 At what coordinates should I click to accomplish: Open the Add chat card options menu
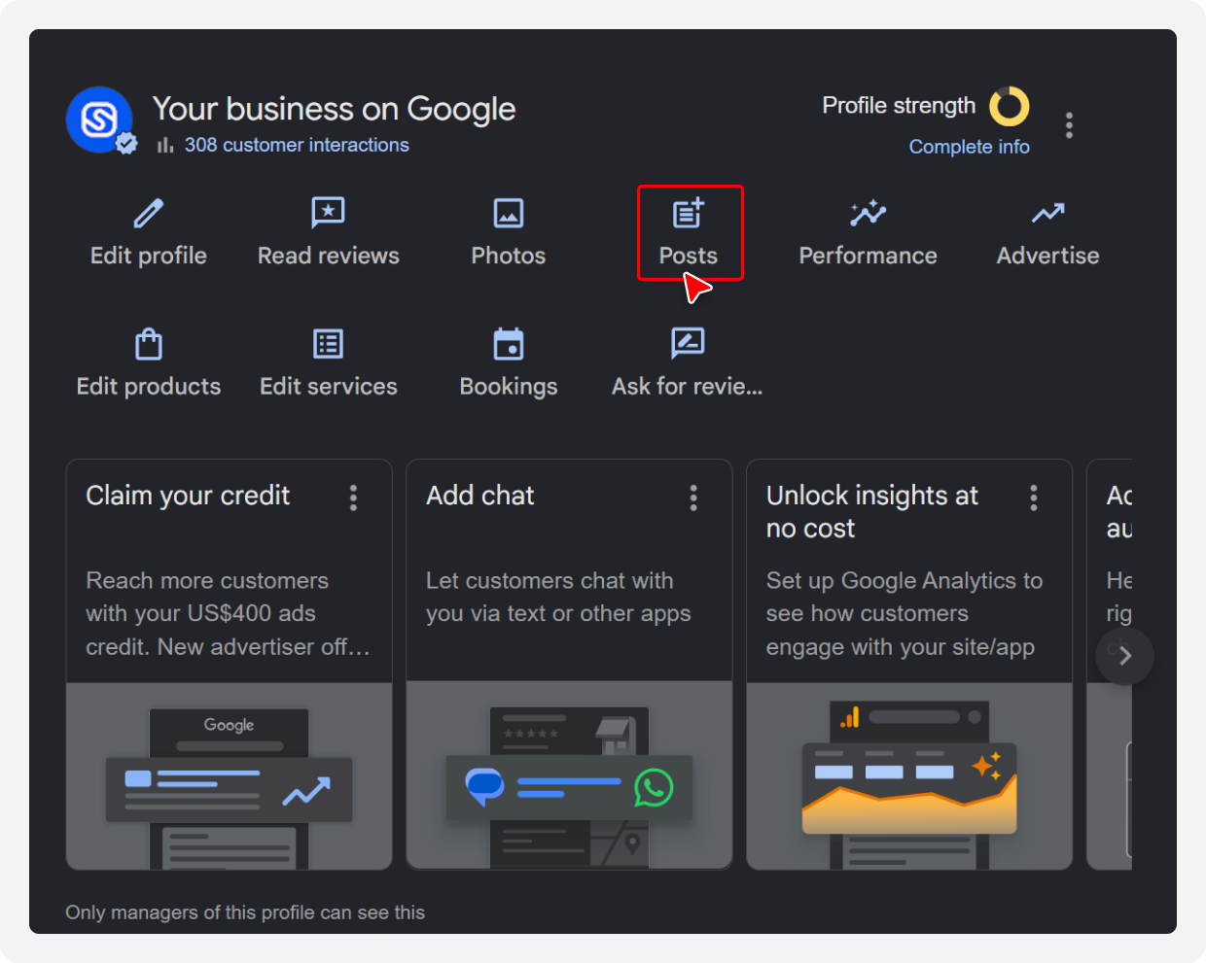[693, 498]
